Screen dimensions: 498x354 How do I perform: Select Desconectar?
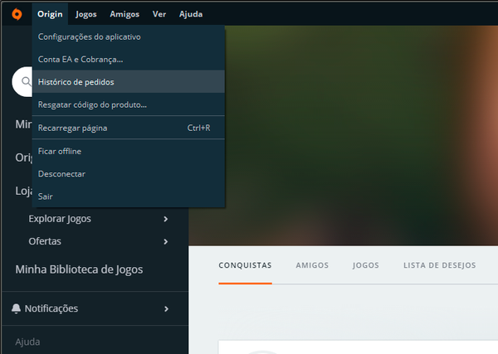click(129, 174)
